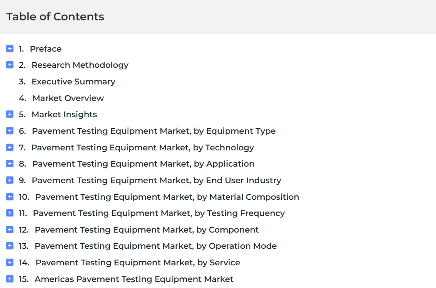The width and height of the screenshot is (436, 288).
Task: Click plus icon beside Testing Frequency chapter
Action: pyautogui.click(x=10, y=213)
